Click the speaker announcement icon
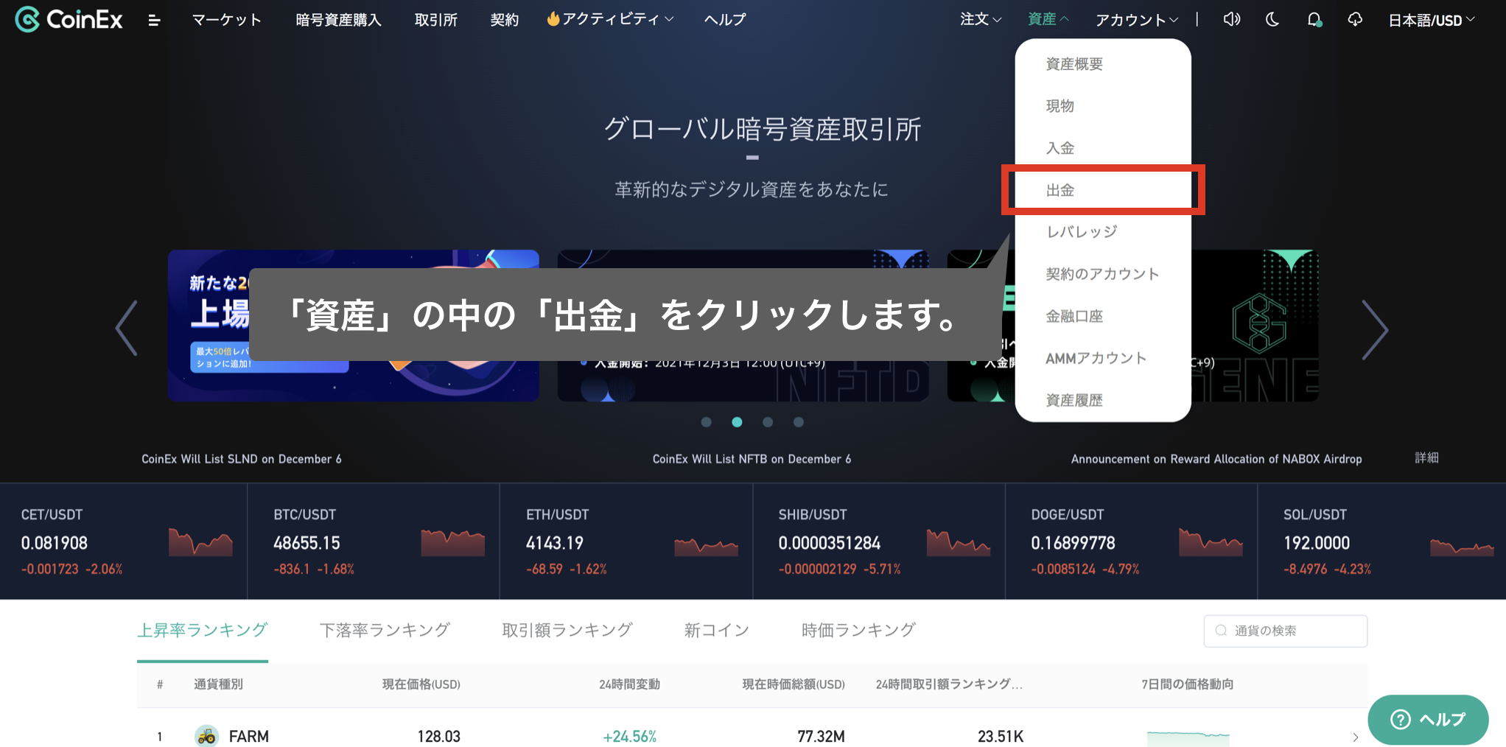This screenshot has width=1506, height=747. click(1231, 20)
